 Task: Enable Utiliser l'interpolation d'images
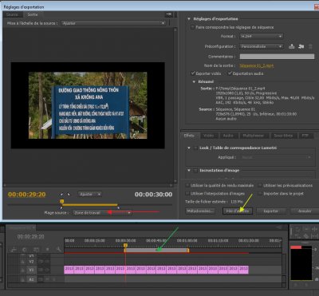[x=187, y=193]
